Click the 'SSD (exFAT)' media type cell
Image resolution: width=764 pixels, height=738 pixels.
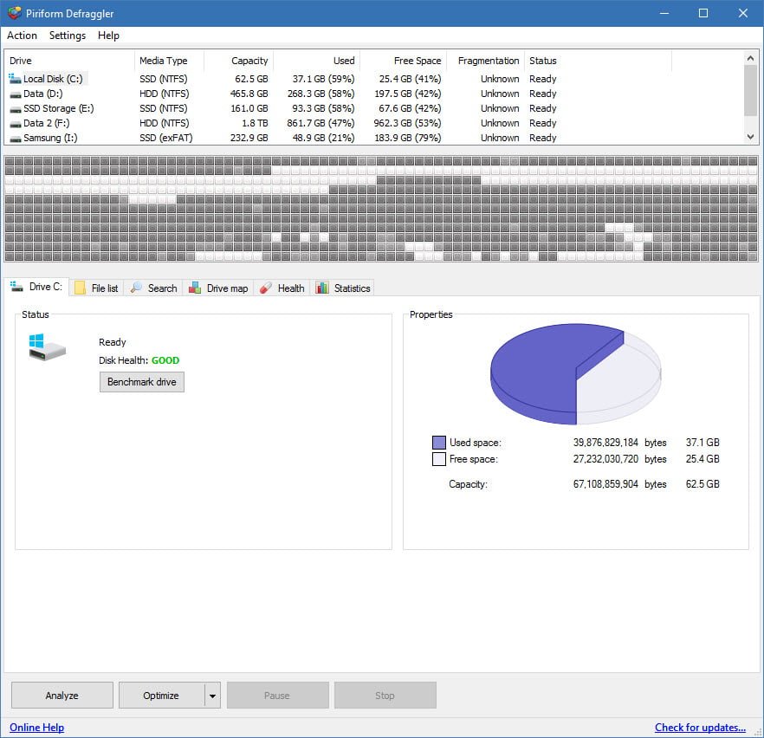[165, 138]
